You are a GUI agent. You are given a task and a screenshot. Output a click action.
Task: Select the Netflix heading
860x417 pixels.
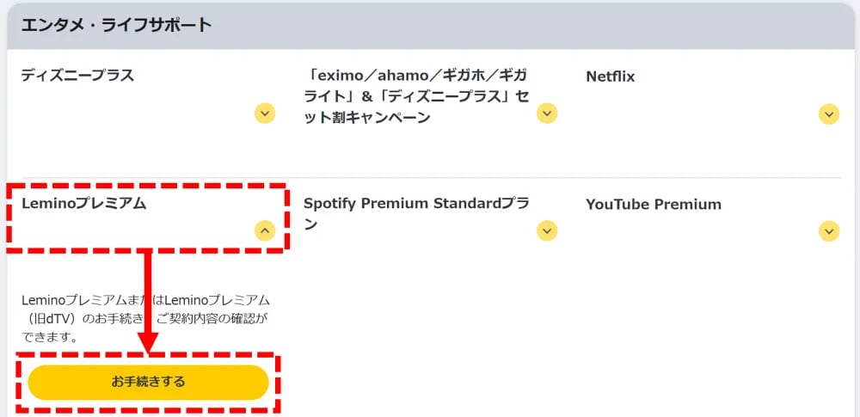(x=610, y=76)
